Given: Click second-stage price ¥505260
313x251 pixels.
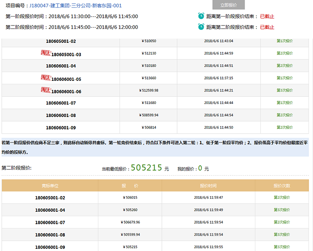Looking at the screenshot, I should tap(130, 210).
